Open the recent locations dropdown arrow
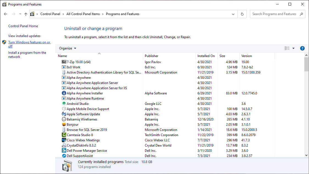Viewport: 309px width, 174px height. (x=20, y=14)
